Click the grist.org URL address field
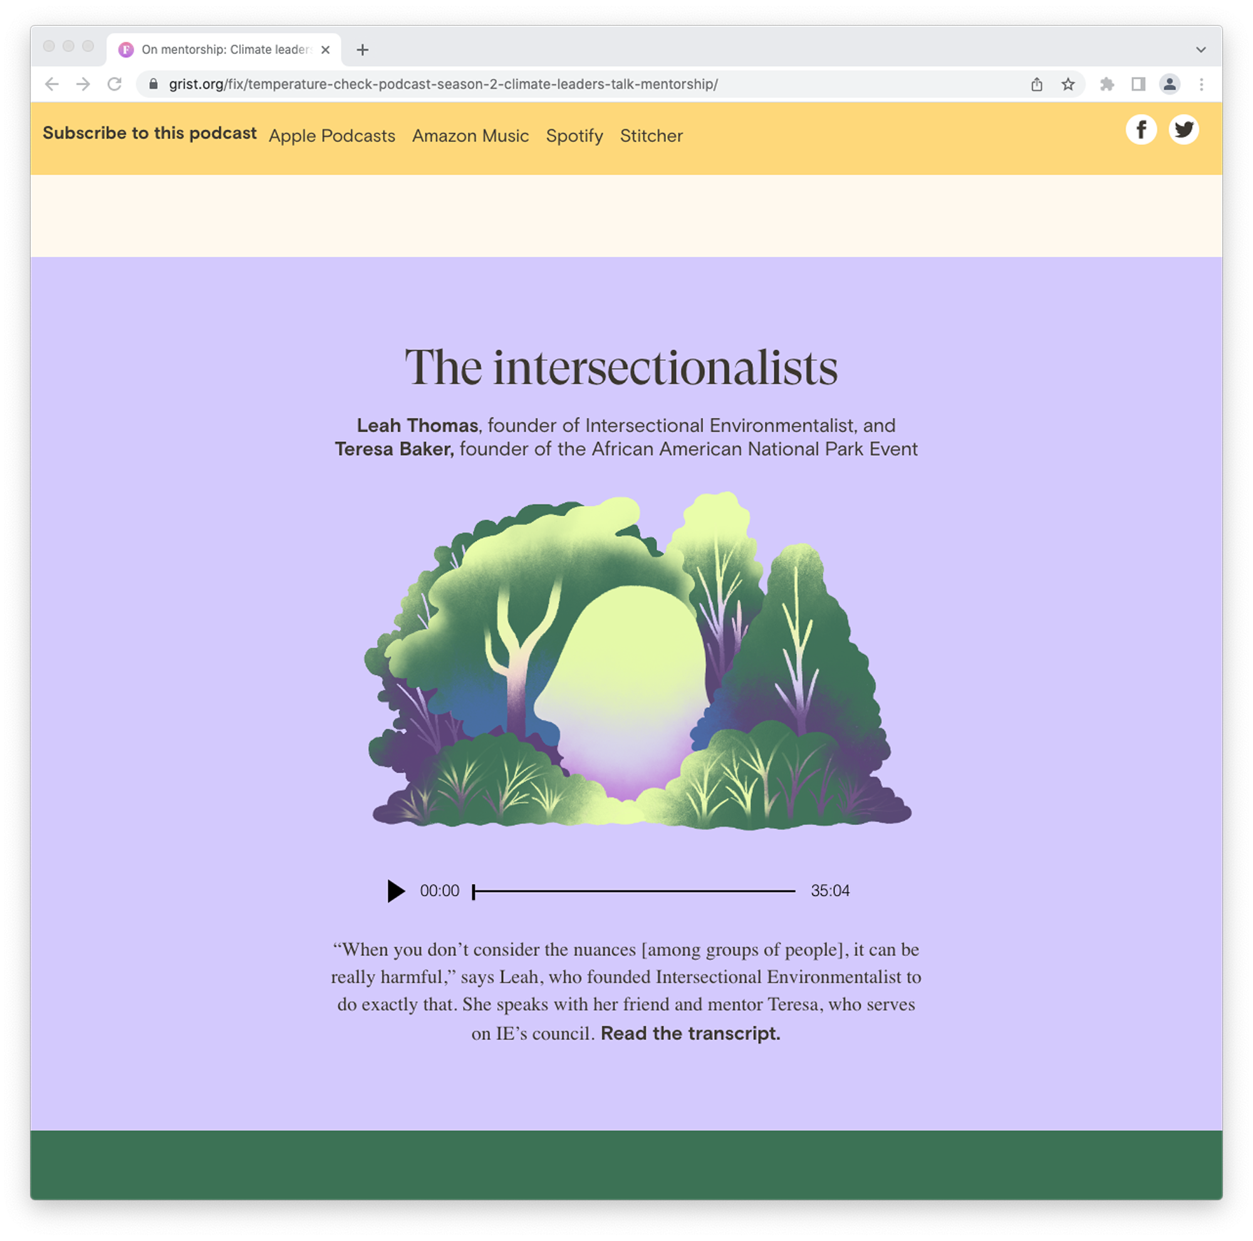The width and height of the screenshot is (1253, 1241). point(443,85)
